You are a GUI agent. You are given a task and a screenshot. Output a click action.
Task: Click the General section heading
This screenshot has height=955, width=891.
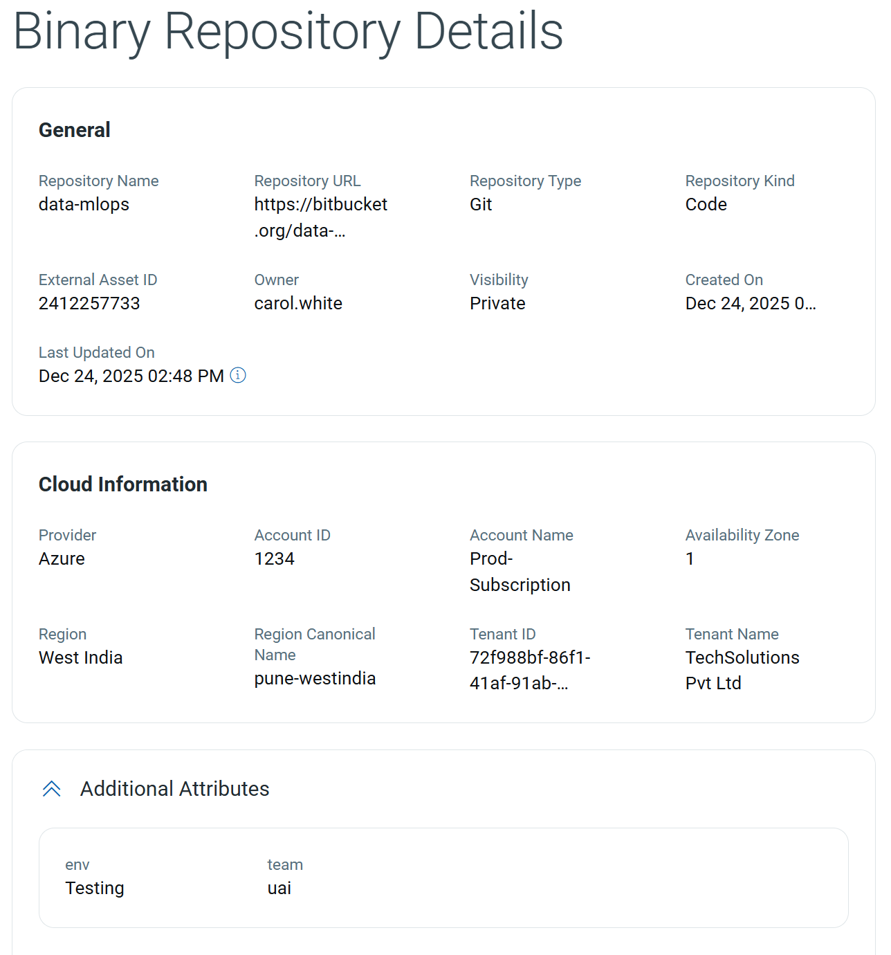pos(75,130)
